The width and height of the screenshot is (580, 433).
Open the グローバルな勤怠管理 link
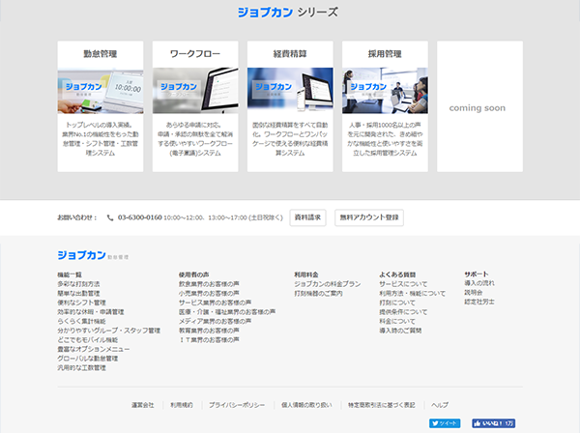(88, 359)
